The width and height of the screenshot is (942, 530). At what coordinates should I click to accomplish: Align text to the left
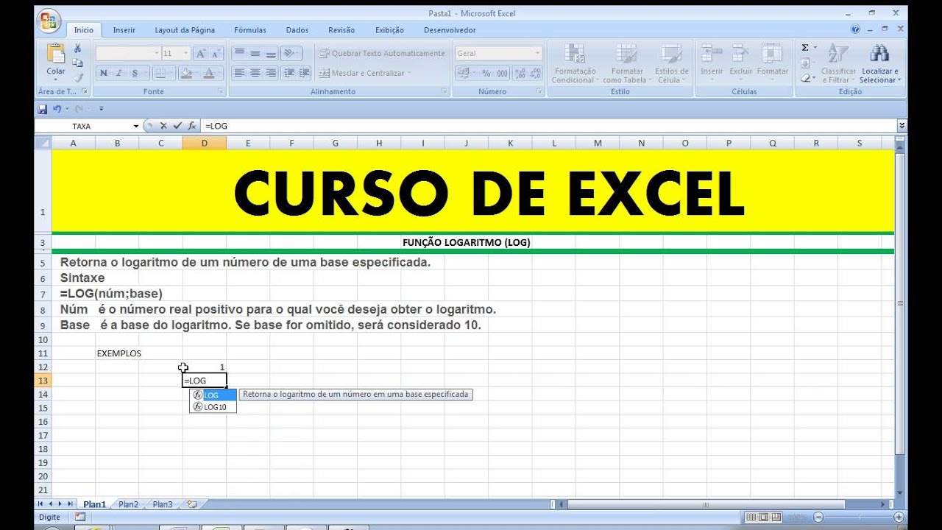click(x=239, y=73)
